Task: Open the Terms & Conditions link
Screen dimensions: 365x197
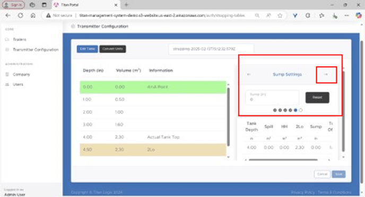Action: 335,192
